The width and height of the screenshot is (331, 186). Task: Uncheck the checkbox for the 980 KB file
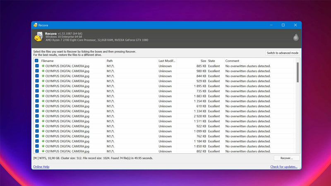(x=37, y=71)
